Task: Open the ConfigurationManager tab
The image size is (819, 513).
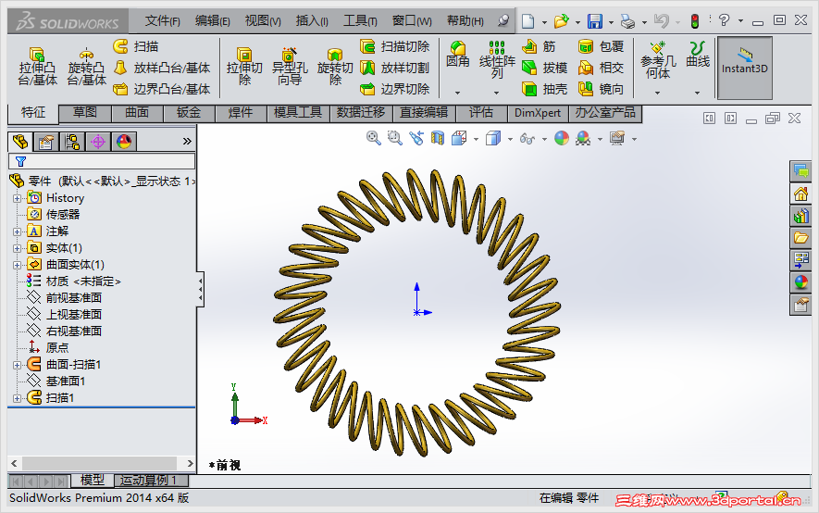Action: coord(72,142)
